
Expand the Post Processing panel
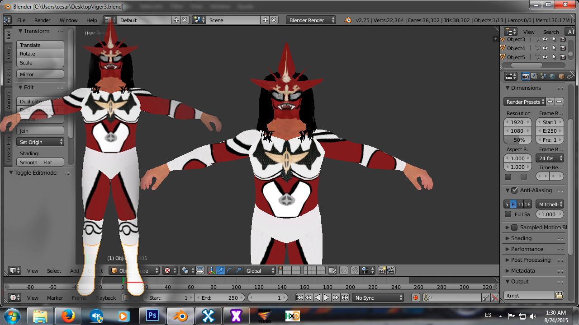click(531, 260)
